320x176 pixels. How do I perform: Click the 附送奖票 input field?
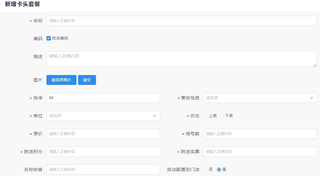[260, 152]
